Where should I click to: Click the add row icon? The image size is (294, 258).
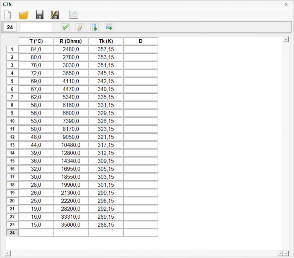(x=109, y=27)
